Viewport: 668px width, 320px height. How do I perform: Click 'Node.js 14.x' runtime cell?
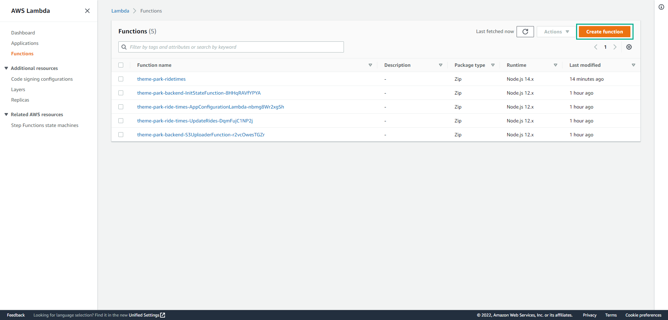[520, 79]
